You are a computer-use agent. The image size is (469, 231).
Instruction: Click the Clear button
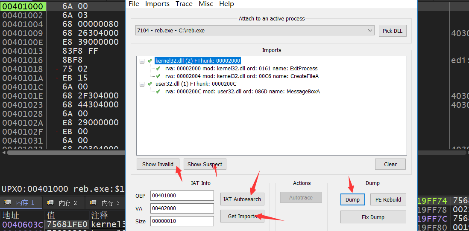pos(390,164)
